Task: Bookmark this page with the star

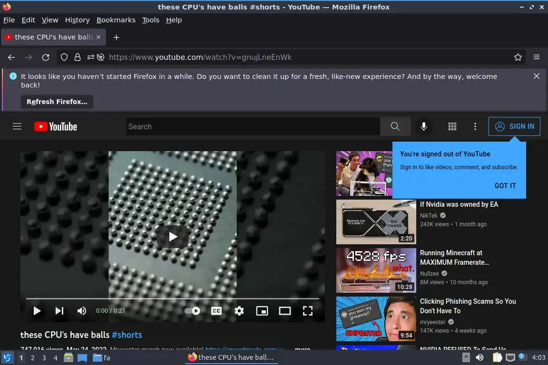Action: click(x=518, y=58)
